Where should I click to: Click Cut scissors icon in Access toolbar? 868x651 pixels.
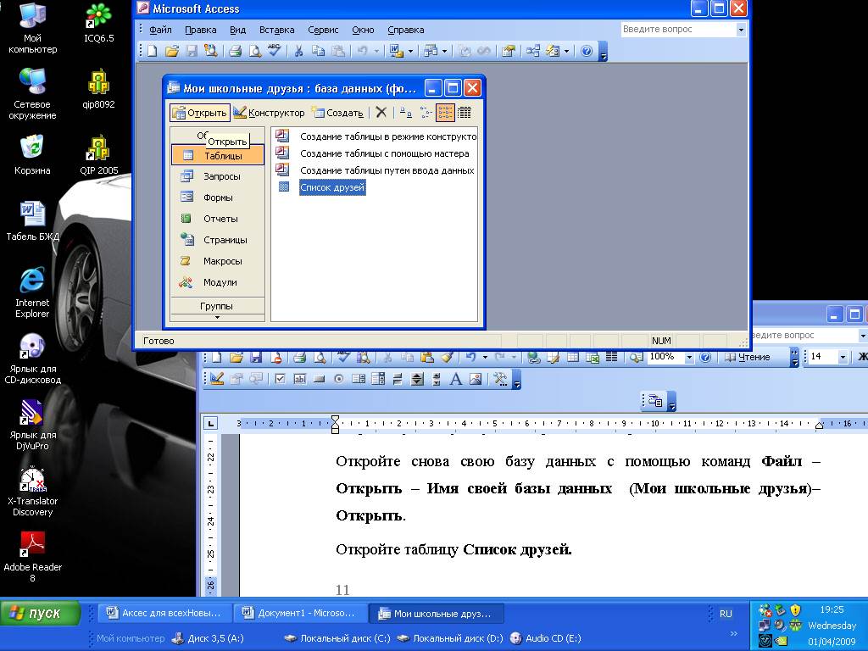[299, 52]
